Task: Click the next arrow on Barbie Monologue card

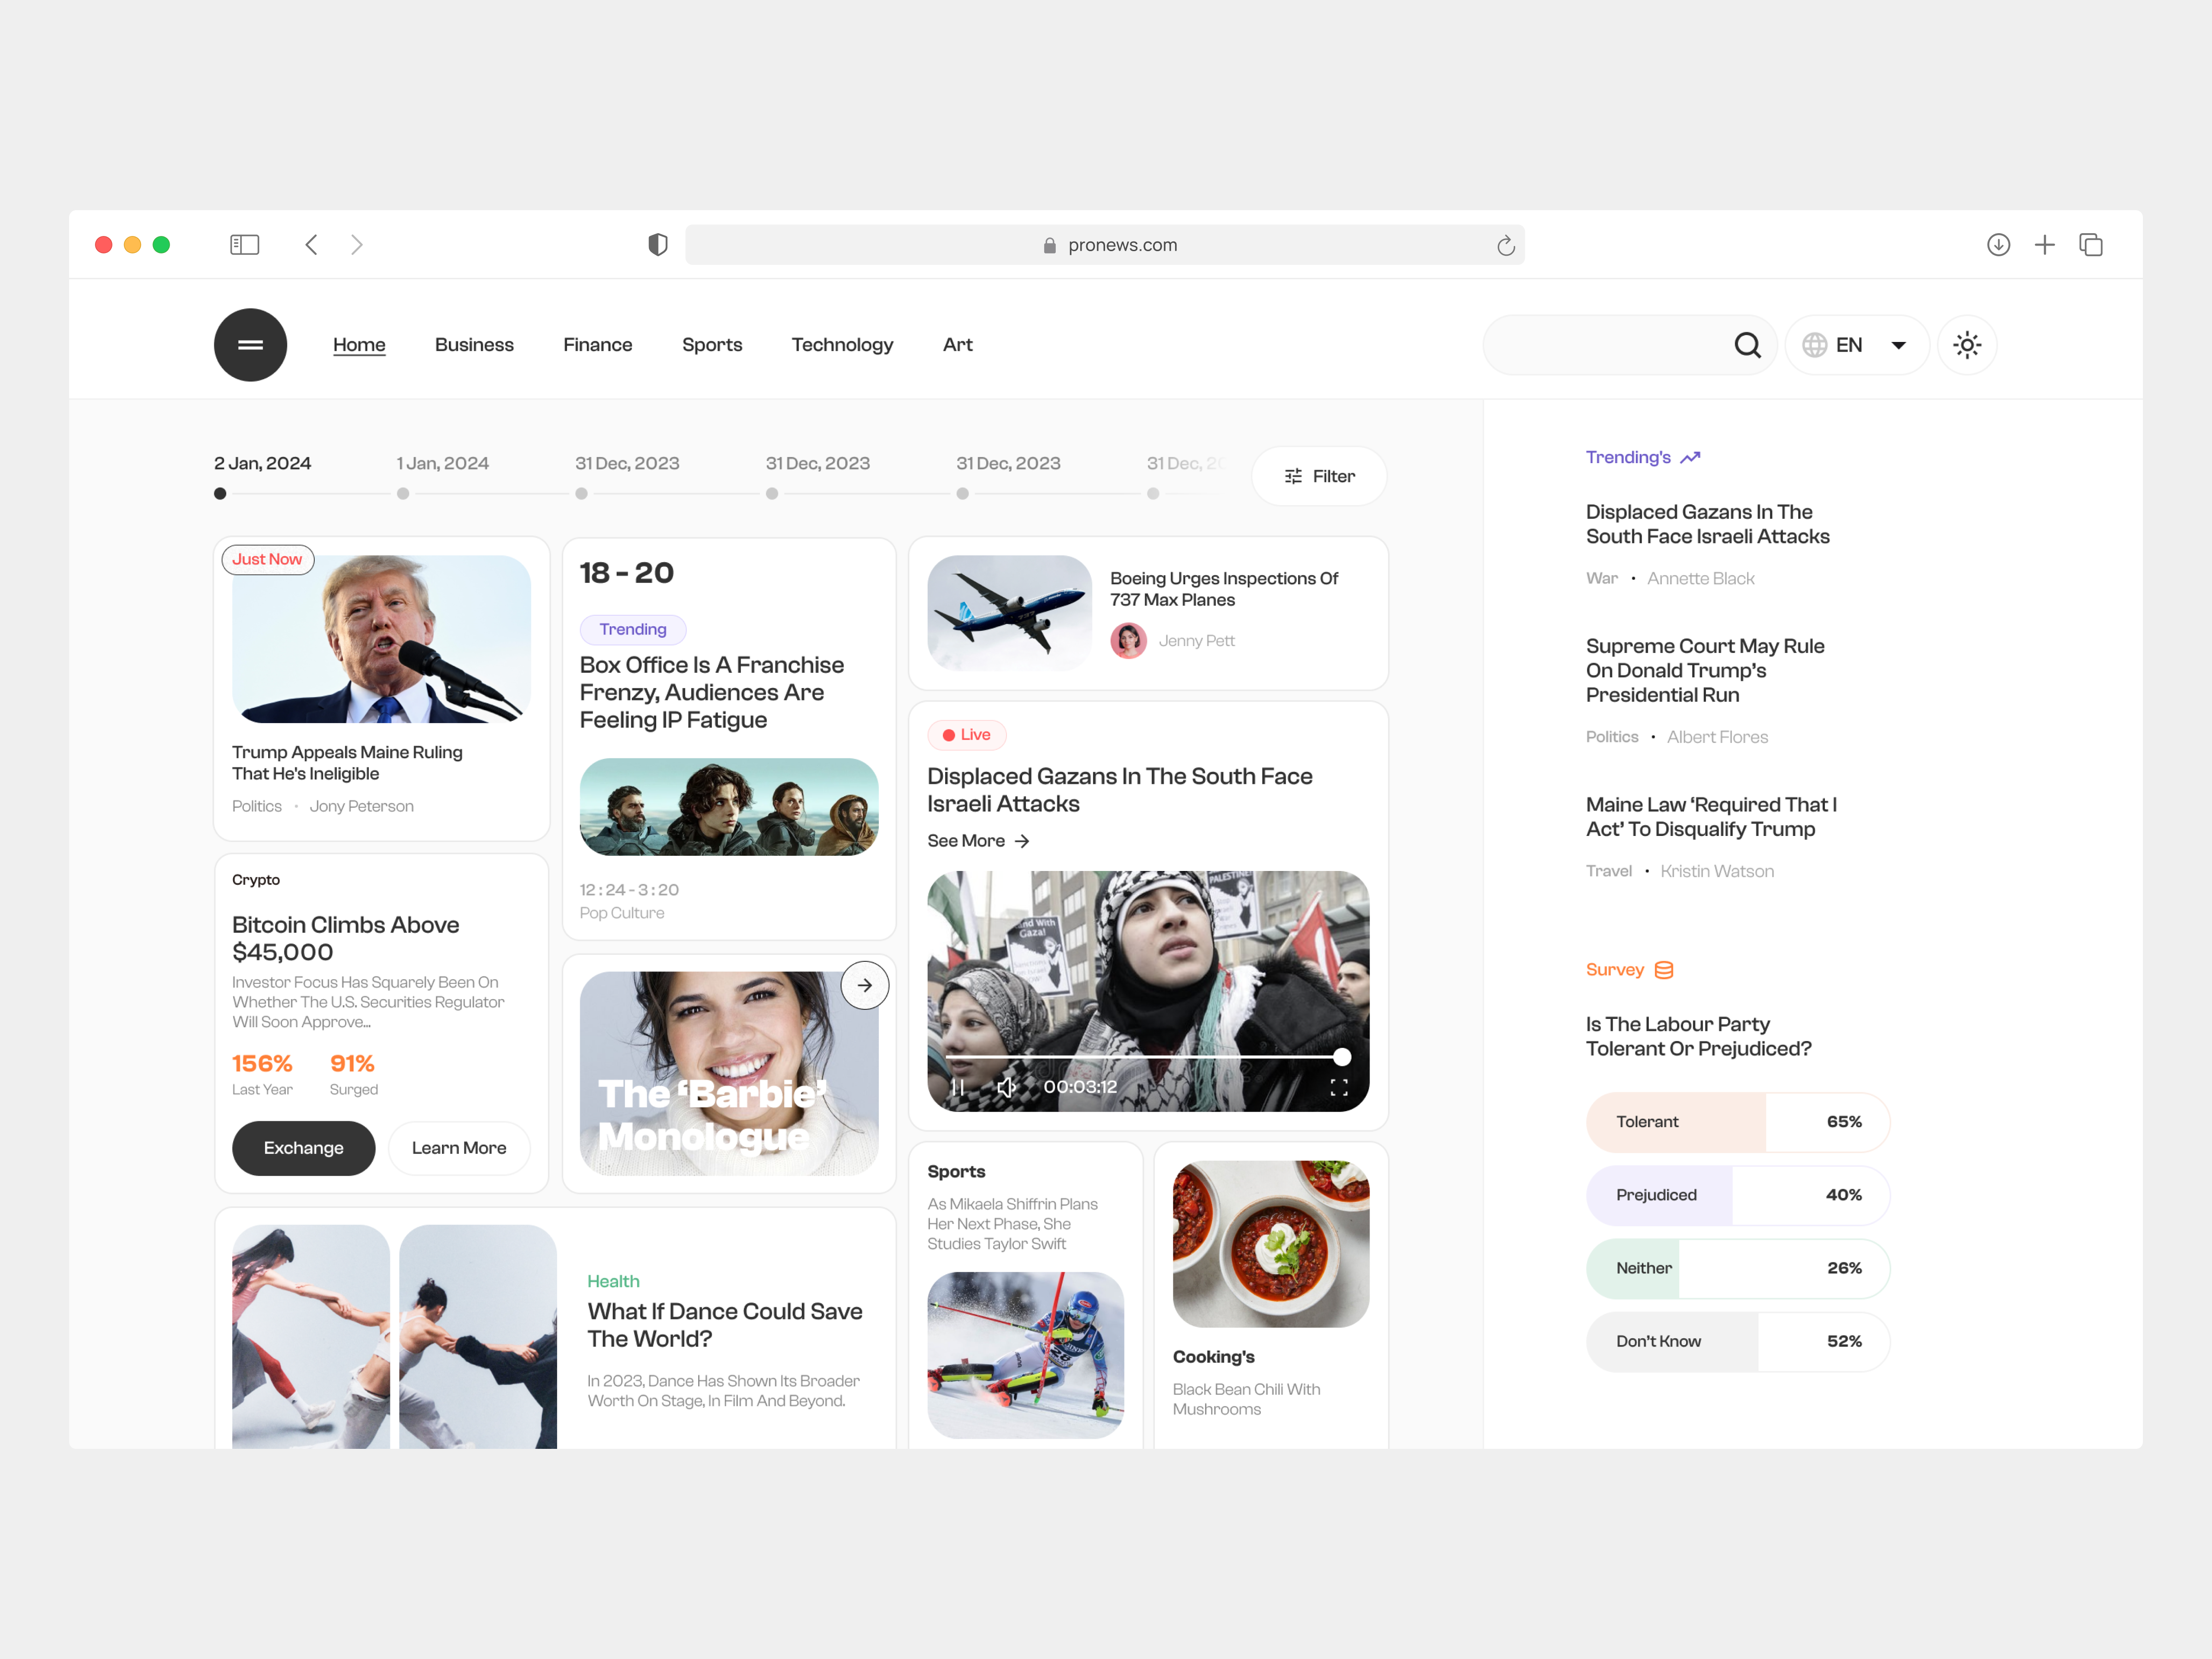Action: pyautogui.click(x=864, y=984)
